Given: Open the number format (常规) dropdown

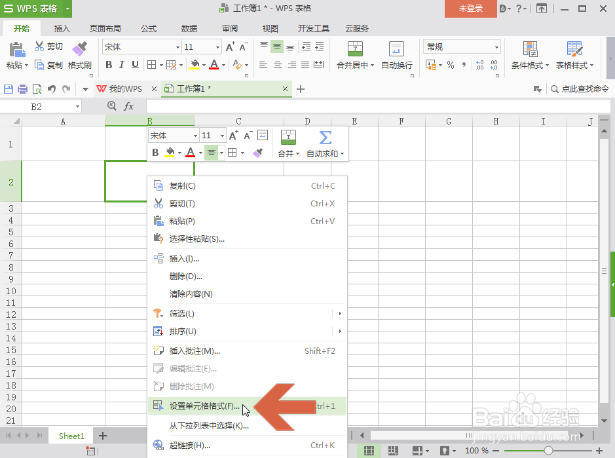Looking at the screenshot, I should point(496,47).
